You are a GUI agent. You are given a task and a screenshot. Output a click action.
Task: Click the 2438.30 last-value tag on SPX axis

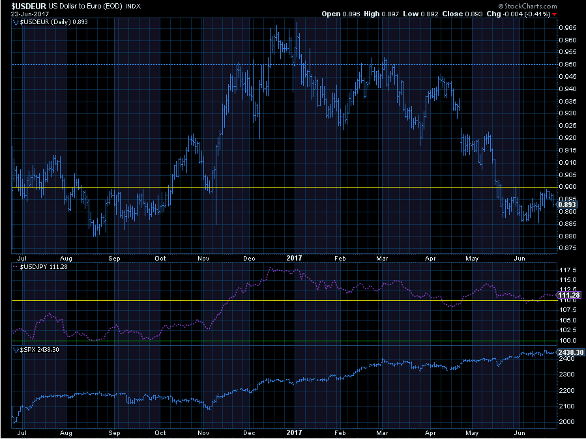click(570, 352)
